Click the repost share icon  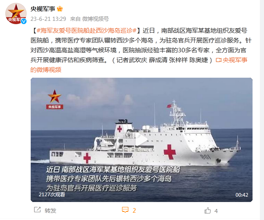coord(37,210)
